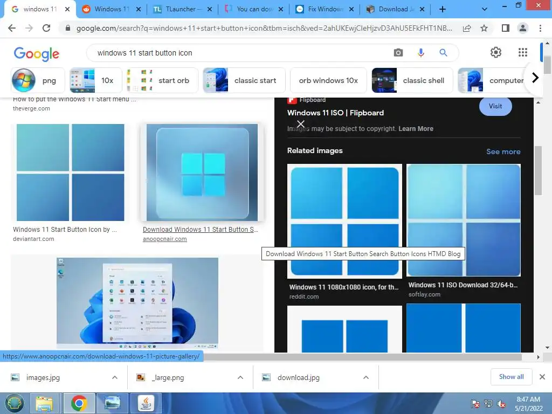
Task: Reload the current page
Action: (46, 28)
